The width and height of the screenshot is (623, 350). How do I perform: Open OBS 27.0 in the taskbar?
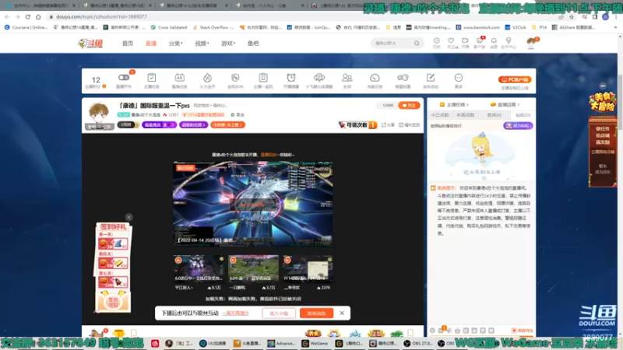pyautogui.click(x=418, y=343)
